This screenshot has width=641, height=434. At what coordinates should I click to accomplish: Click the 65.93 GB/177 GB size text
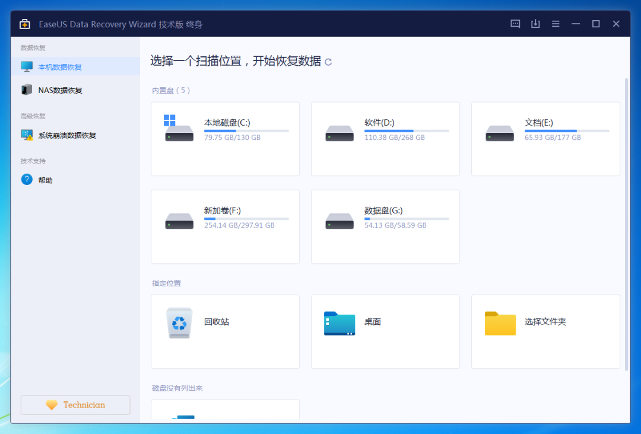(553, 138)
